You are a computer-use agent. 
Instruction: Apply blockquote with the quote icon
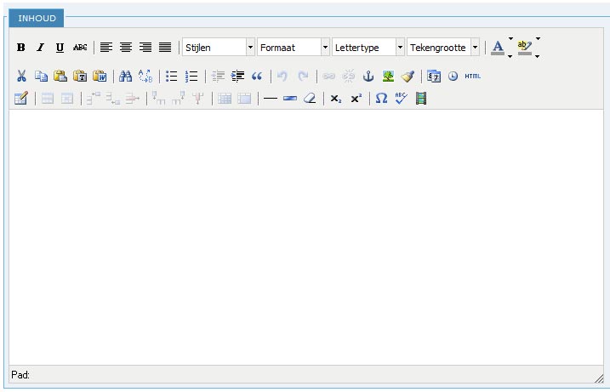257,76
